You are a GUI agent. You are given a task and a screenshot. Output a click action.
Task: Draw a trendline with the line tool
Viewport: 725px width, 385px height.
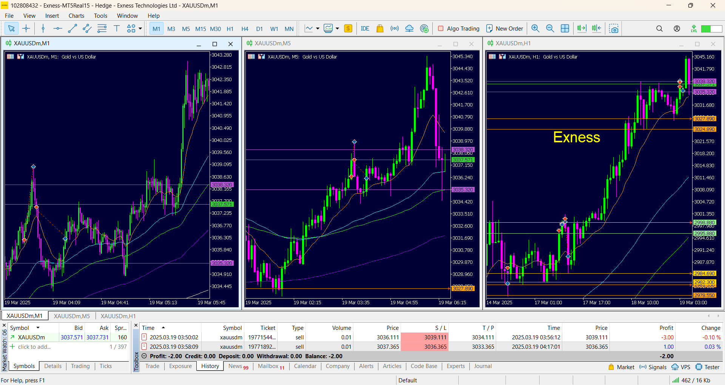click(x=72, y=28)
